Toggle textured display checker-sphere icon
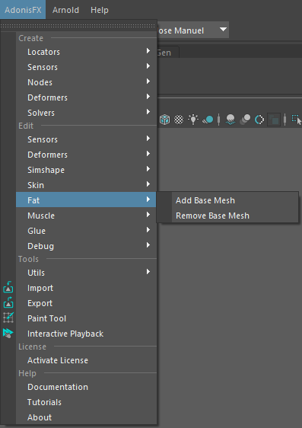Viewport: 302px width, 428px height. (179, 120)
